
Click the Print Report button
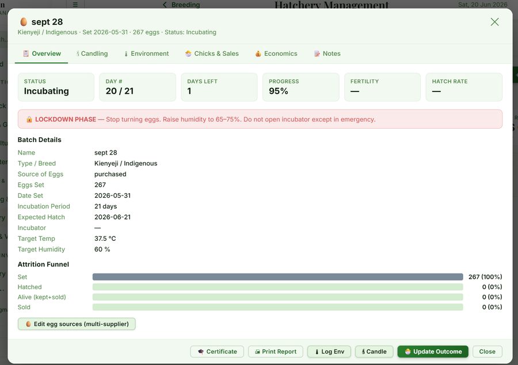click(x=276, y=351)
